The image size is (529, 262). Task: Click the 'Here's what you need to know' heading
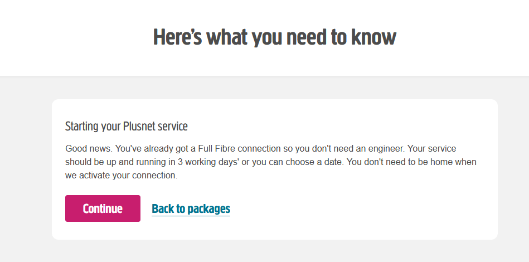pos(274,37)
